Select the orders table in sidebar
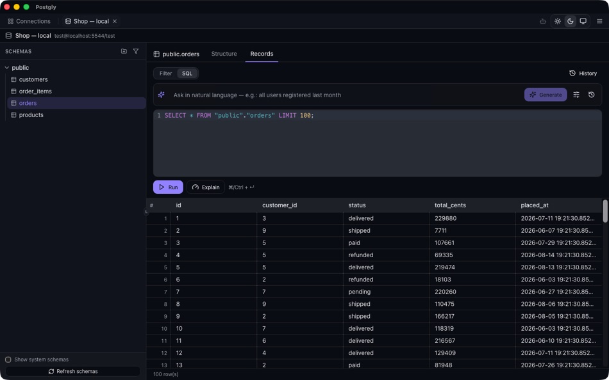 click(76, 103)
